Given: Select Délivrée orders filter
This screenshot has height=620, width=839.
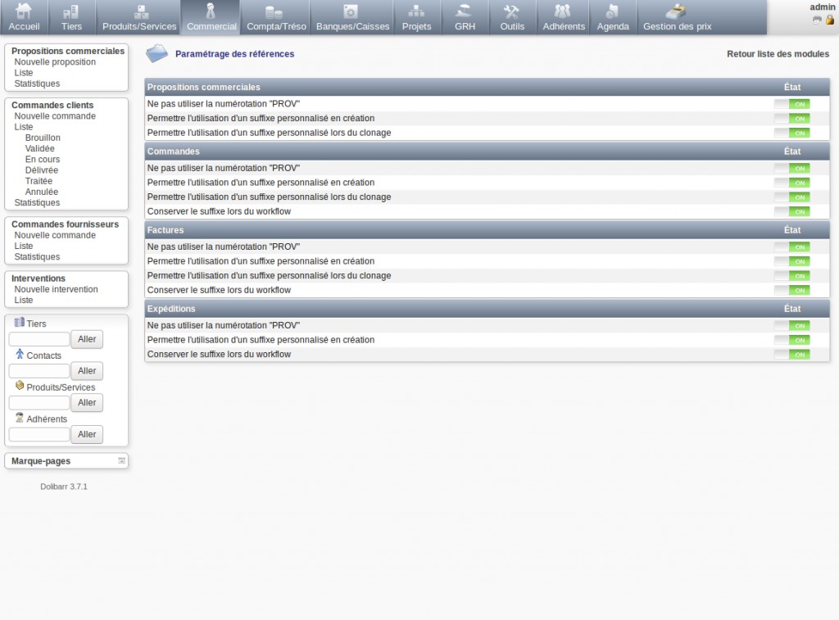Looking at the screenshot, I should point(42,170).
